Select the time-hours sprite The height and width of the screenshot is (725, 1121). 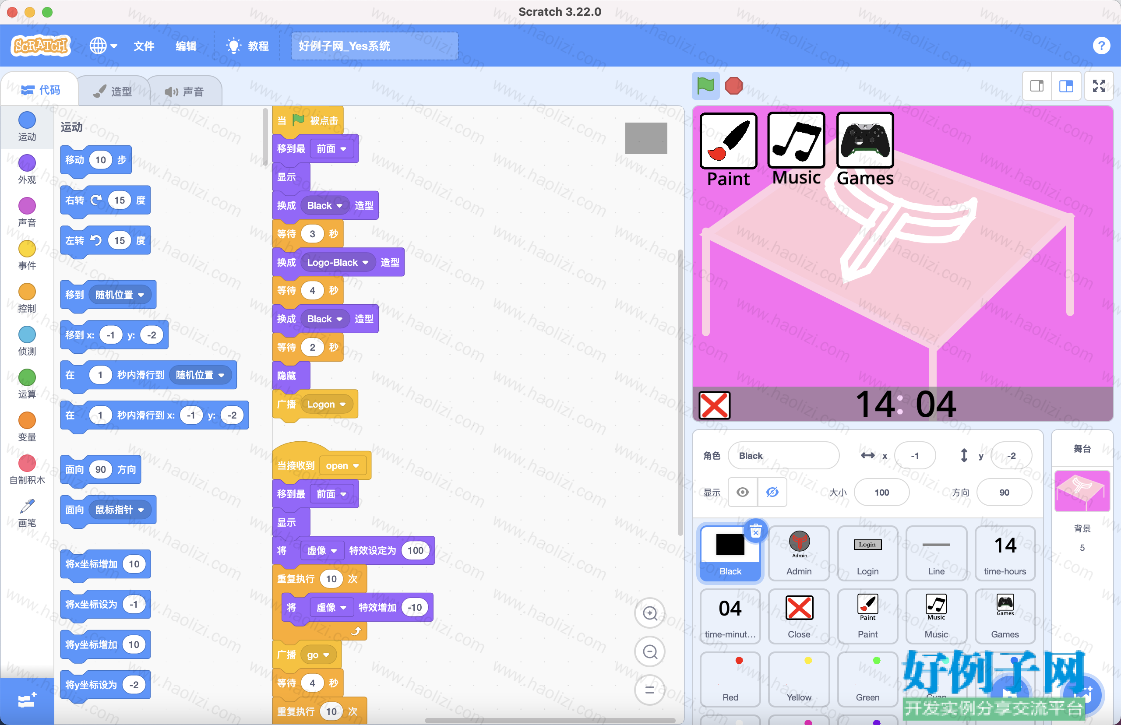pos(1005,553)
